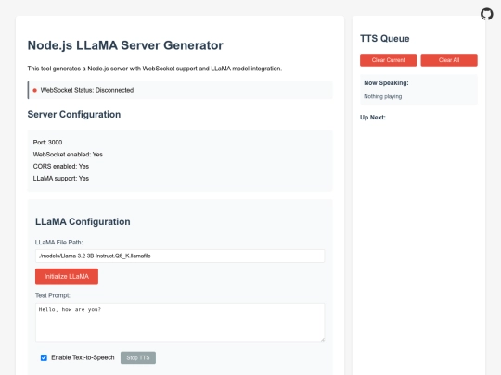Click the LLaMA support: Yes line
The width and height of the screenshot is (501, 375).
pos(61,179)
